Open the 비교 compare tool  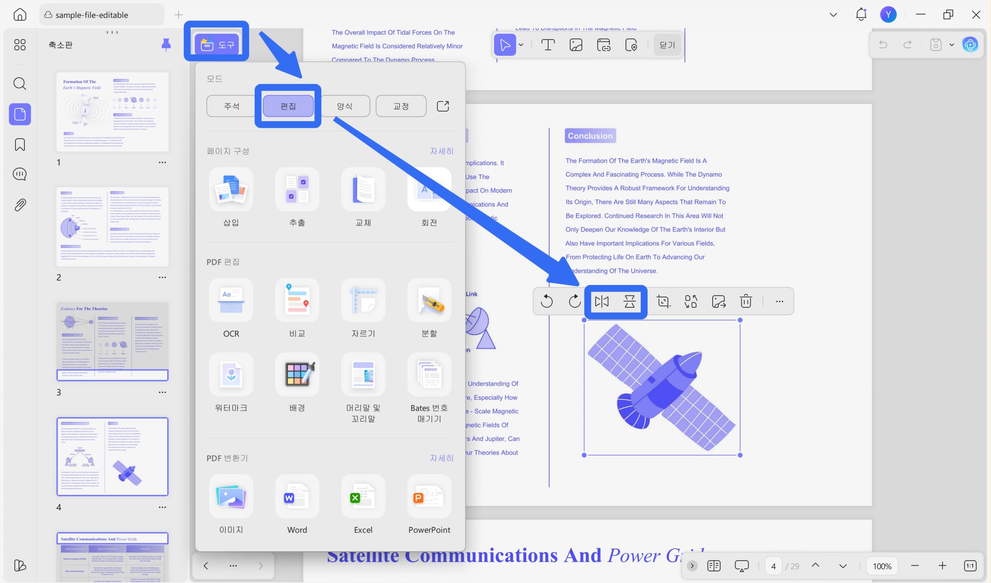coord(297,309)
